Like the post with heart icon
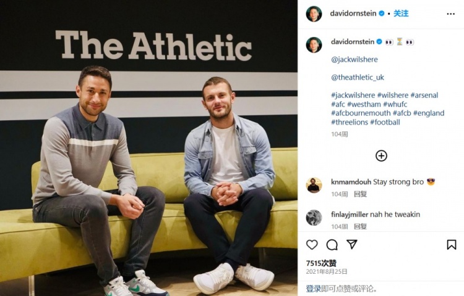Image resolution: width=464 pixels, height=296 pixels. pyautogui.click(x=312, y=245)
